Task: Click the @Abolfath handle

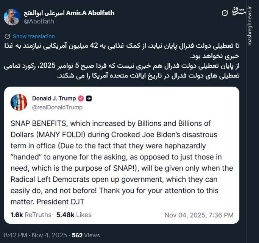Action: point(39,21)
